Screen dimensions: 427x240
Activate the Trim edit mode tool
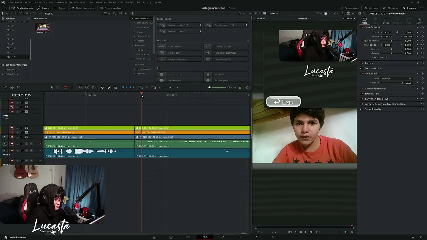point(59,87)
